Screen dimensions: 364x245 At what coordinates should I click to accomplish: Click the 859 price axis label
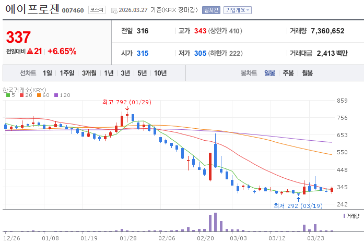(343, 101)
